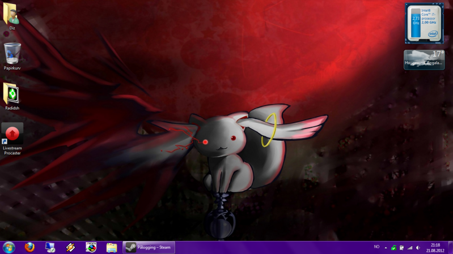
Task: Switch to Pålogging – Steam window
Action: click(x=149, y=247)
